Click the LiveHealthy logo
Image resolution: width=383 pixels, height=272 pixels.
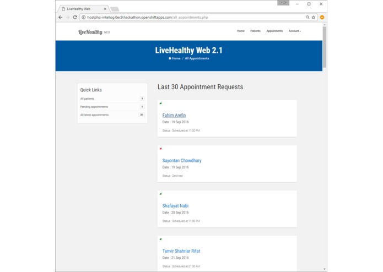[x=94, y=32]
